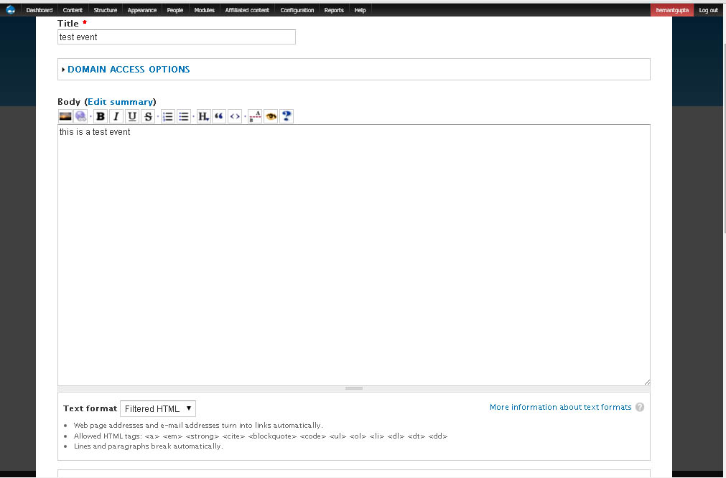Toggle bold formatting in body toolbar
Image resolution: width=726 pixels, height=478 pixels.
coord(101,116)
